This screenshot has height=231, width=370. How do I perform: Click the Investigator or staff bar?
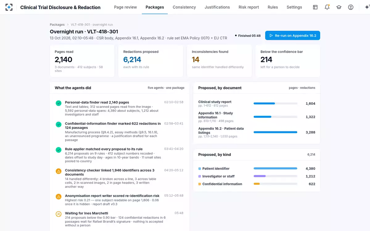[x=275, y=176]
